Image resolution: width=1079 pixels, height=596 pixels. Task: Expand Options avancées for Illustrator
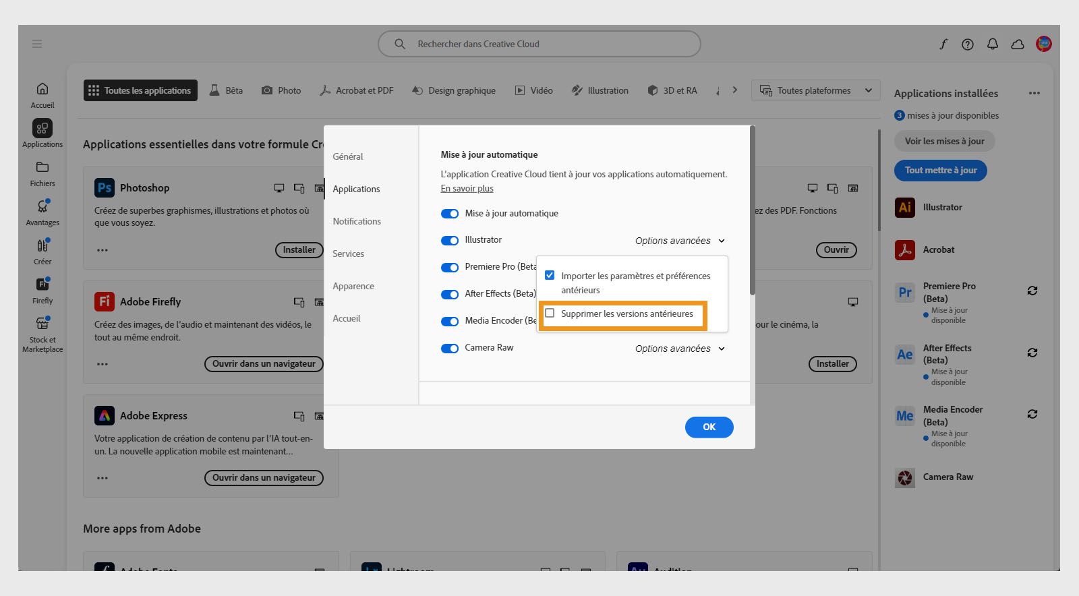(680, 241)
